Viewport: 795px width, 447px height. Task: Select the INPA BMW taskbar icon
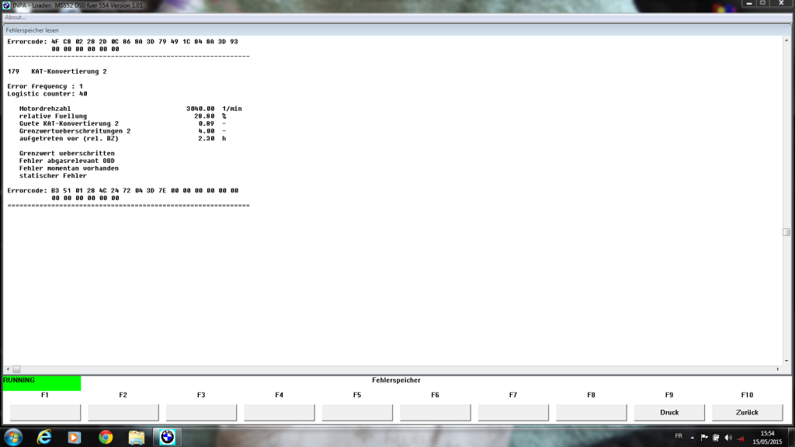point(168,437)
